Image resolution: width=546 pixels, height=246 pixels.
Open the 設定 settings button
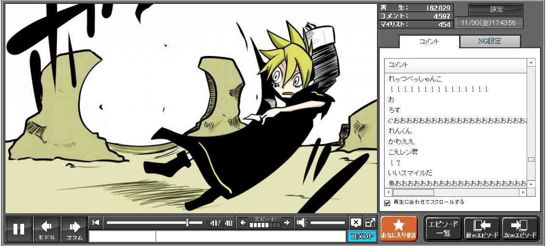click(x=496, y=10)
